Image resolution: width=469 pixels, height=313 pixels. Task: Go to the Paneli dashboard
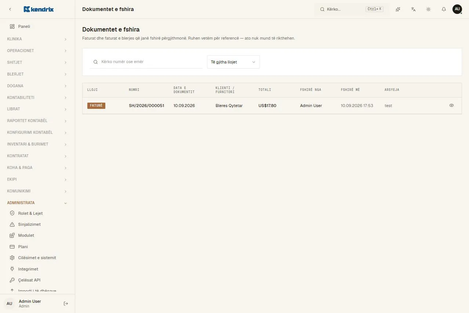click(37, 26)
